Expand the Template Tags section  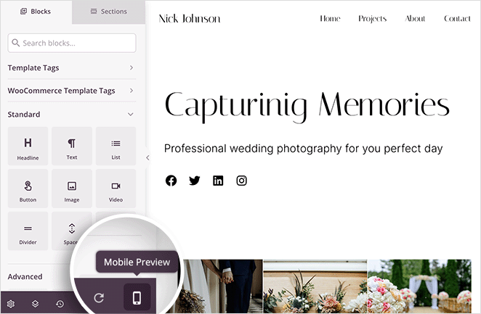tap(72, 67)
